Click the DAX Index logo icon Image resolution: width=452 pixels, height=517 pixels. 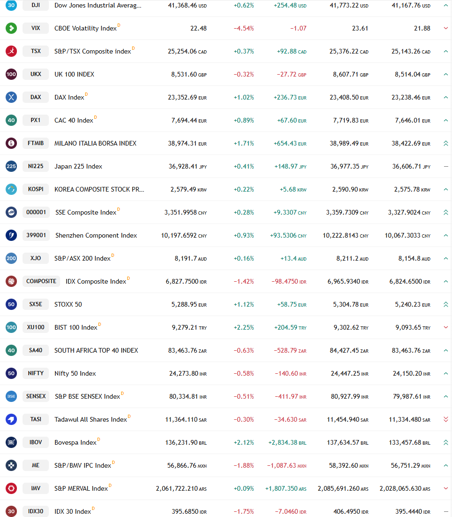11,97
